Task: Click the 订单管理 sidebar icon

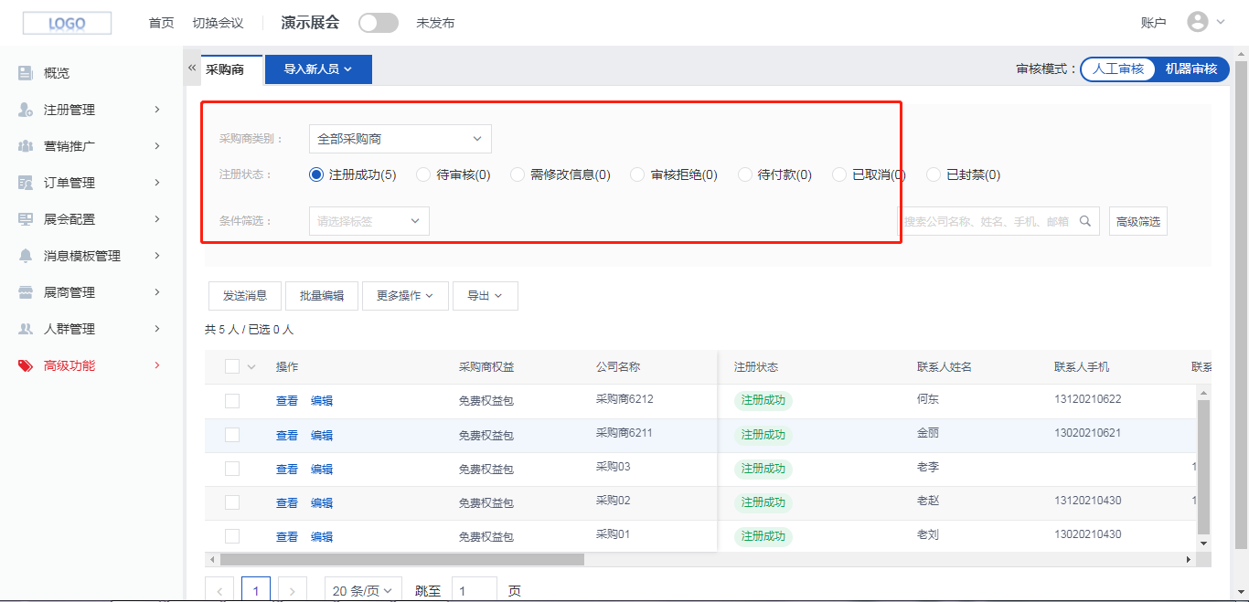Action: coord(26,183)
